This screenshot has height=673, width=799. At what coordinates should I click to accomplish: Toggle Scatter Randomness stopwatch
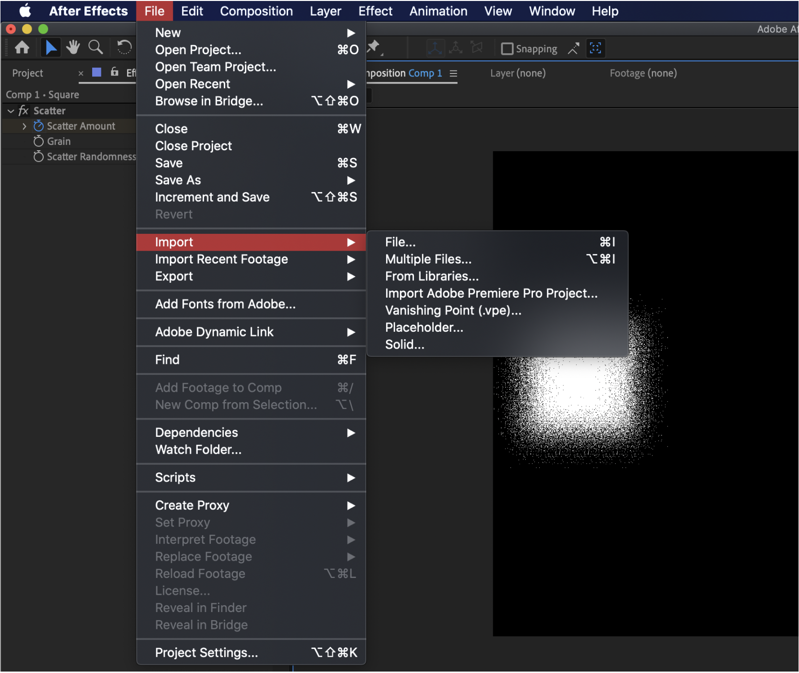38,157
